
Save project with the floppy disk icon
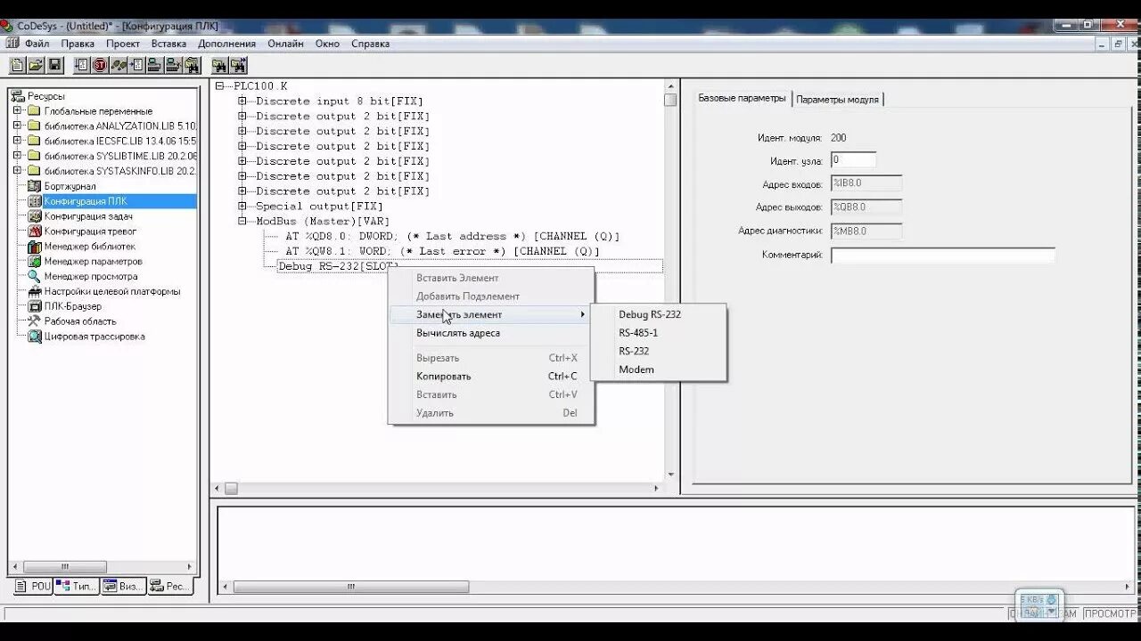click(54, 65)
